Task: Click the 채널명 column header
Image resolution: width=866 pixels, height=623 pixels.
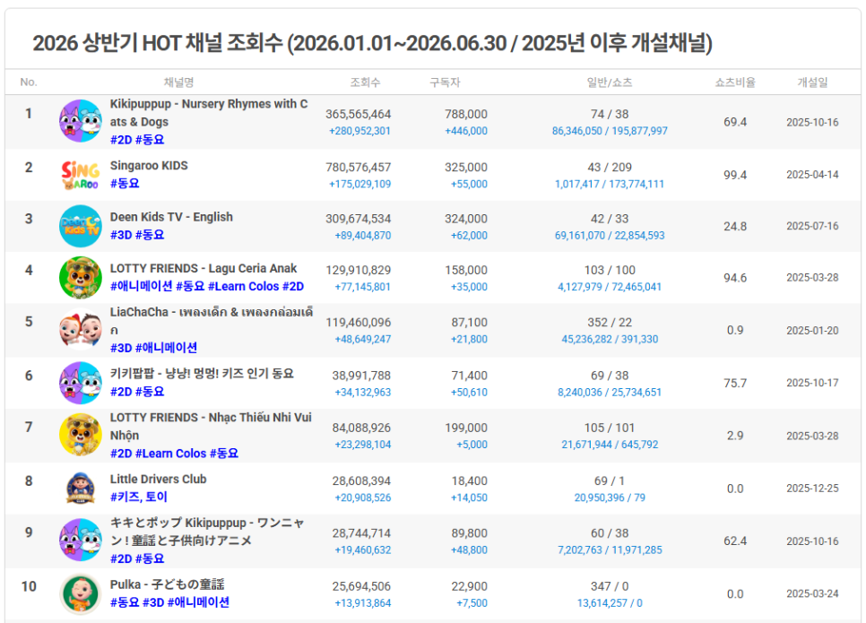Action: (x=178, y=82)
